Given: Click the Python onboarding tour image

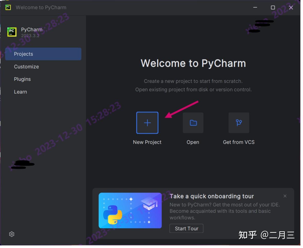Looking at the screenshot, I should tap(130, 211).
